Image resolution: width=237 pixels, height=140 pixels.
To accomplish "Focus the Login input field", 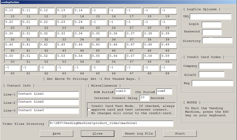I will (x=212, y=25).
